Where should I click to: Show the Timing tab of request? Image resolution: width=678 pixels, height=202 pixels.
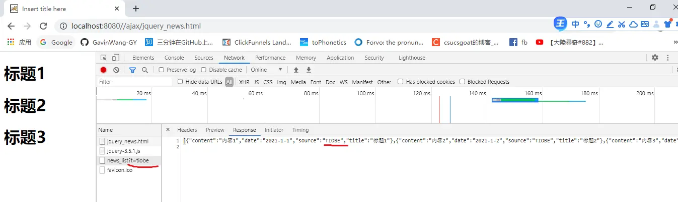[300, 130]
